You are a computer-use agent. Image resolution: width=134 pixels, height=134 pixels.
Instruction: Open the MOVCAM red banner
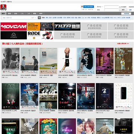click(x=14, y=26)
